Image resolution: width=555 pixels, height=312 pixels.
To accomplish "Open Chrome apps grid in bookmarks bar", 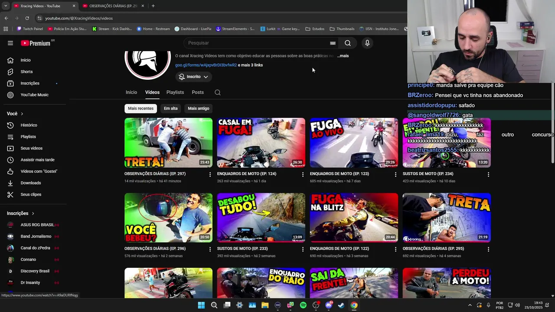I will coord(6,29).
